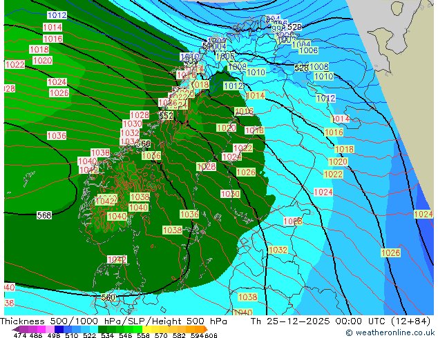Click the 'Thickness 500/1000 hPa/SLP/Height 500 hPa' title
Viewport: 438px width, 338px height.
113,321
